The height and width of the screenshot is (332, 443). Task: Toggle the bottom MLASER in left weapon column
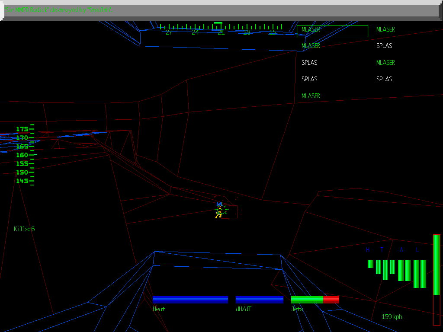311,96
